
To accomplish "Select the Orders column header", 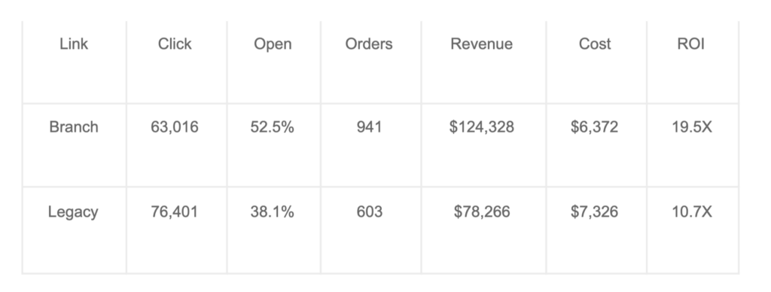I will click(369, 44).
